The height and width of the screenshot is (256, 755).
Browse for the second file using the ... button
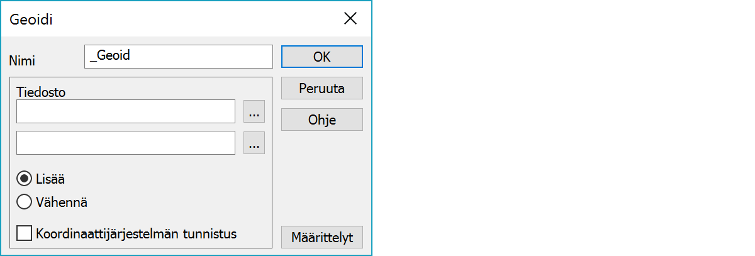click(254, 143)
